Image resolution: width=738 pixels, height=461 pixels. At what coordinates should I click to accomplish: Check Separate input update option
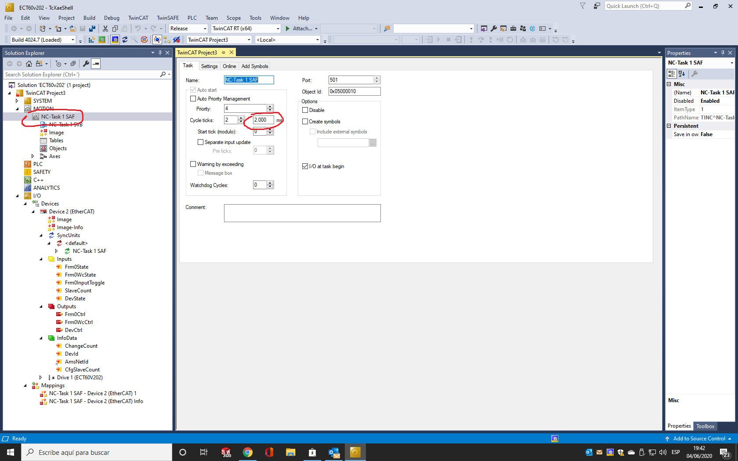pos(201,142)
